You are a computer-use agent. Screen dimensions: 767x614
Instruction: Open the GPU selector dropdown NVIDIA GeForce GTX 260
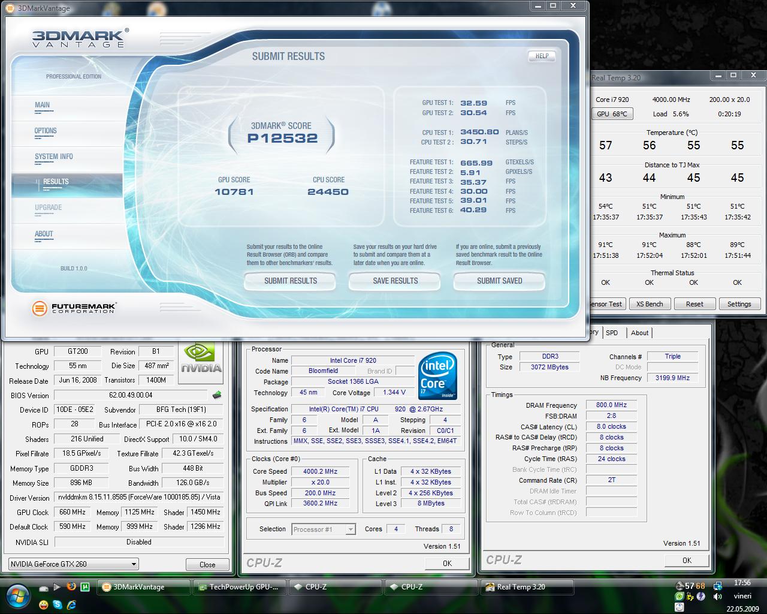pos(74,564)
